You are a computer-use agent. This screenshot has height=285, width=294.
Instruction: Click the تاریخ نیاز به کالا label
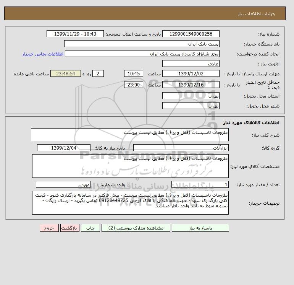(110, 148)
